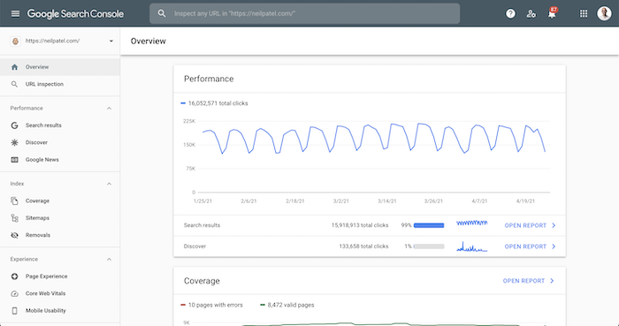Collapse the Performance sidebar section
Screen dimensions: 619x326
tap(110, 109)
